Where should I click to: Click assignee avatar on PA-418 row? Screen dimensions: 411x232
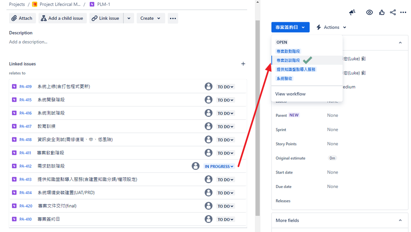(x=208, y=139)
